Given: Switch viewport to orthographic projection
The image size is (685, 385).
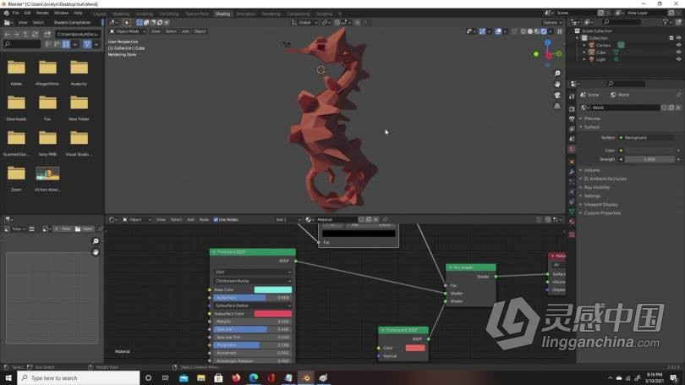Looking at the screenshot, I should pyautogui.click(x=557, y=106).
